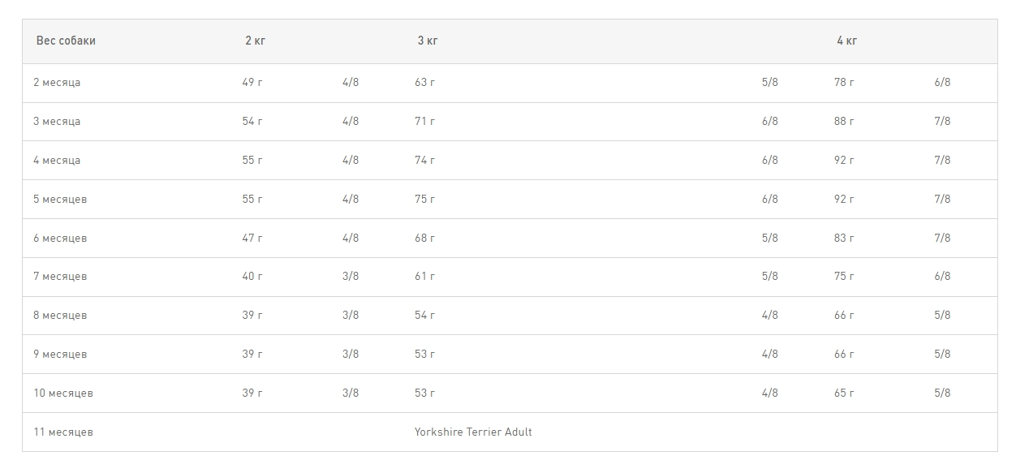Select the '2 кг' column header
Screen dimensions: 1016x473
click(255, 41)
